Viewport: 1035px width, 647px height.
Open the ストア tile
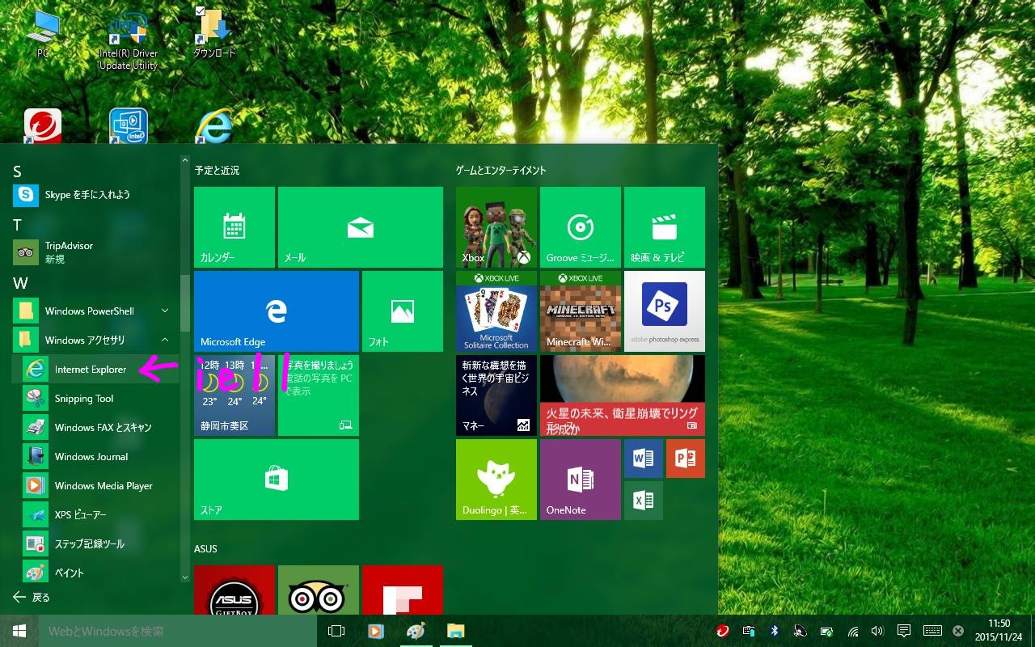pos(277,480)
